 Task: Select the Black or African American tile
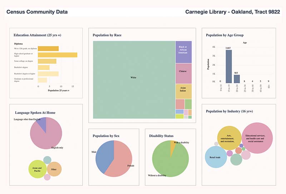[183, 52]
